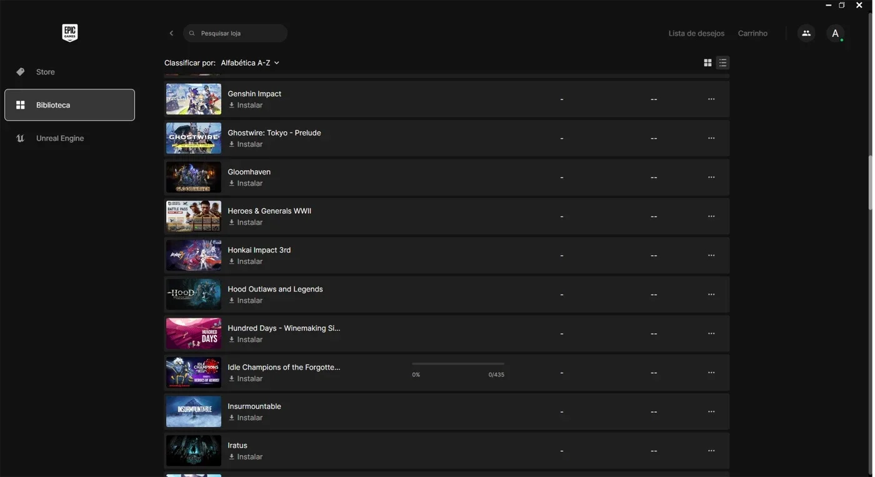Open Idle Champions thumbnail

pos(194,373)
